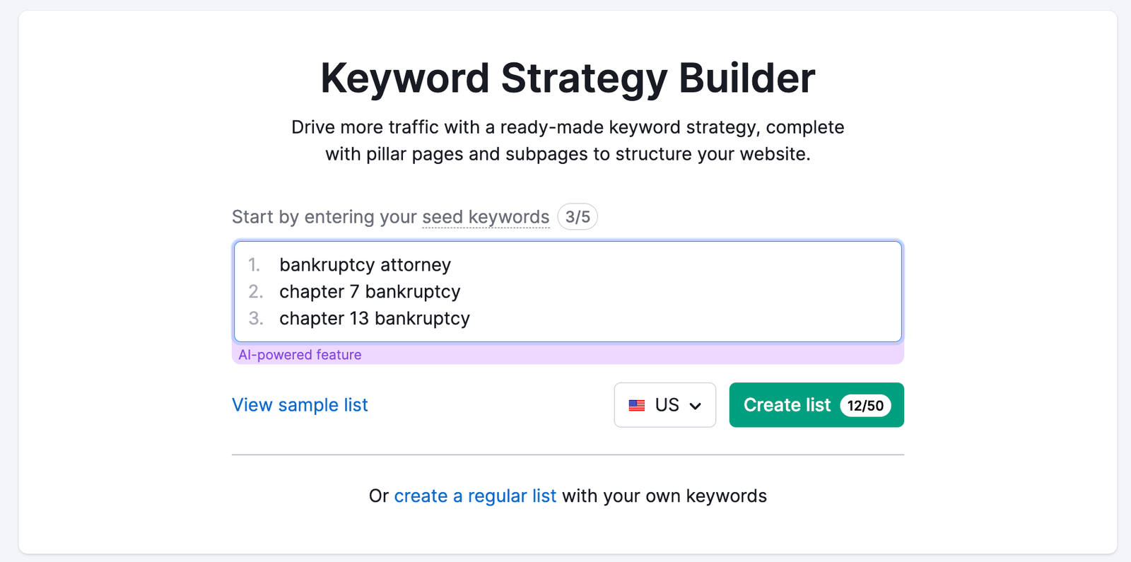Click the 3/5 seed keyword counter
The width and height of the screenshot is (1131, 562).
point(578,217)
